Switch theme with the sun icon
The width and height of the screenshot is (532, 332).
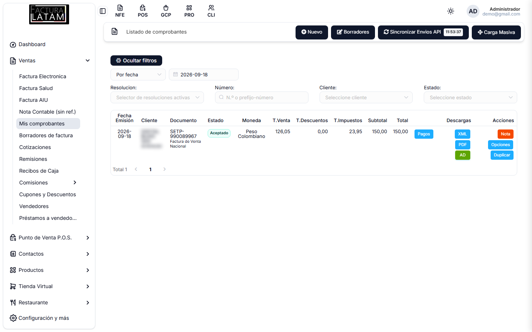pyautogui.click(x=451, y=11)
